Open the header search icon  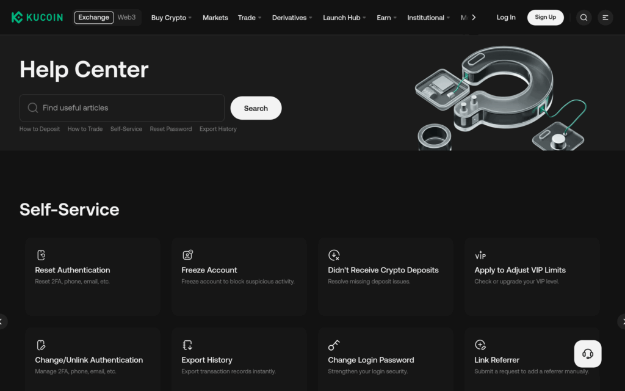(x=583, y=17)
